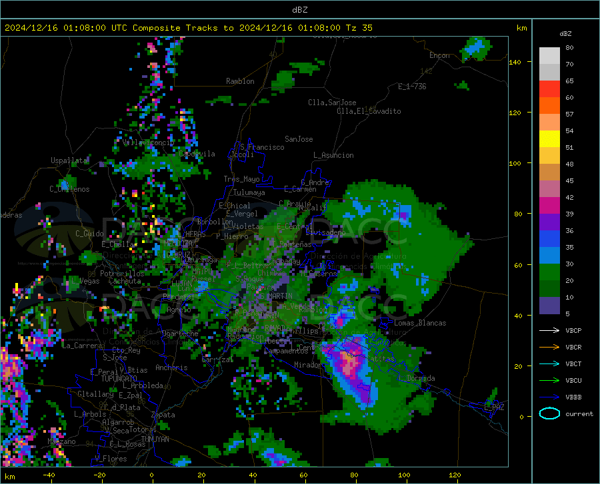Click the La_Carrera map label

pos(82,346)
